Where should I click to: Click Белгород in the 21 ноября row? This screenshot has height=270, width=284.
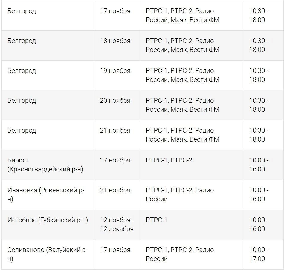pyautogui.click(x=22, y=131)
